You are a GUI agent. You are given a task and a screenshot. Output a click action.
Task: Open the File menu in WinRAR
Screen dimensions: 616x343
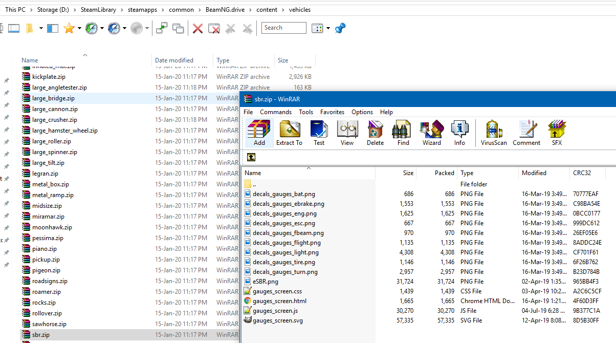pos(248,112)
